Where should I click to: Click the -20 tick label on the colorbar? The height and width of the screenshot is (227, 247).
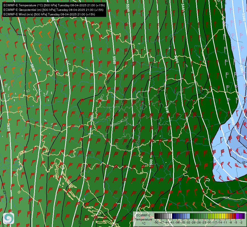[209, 222]
